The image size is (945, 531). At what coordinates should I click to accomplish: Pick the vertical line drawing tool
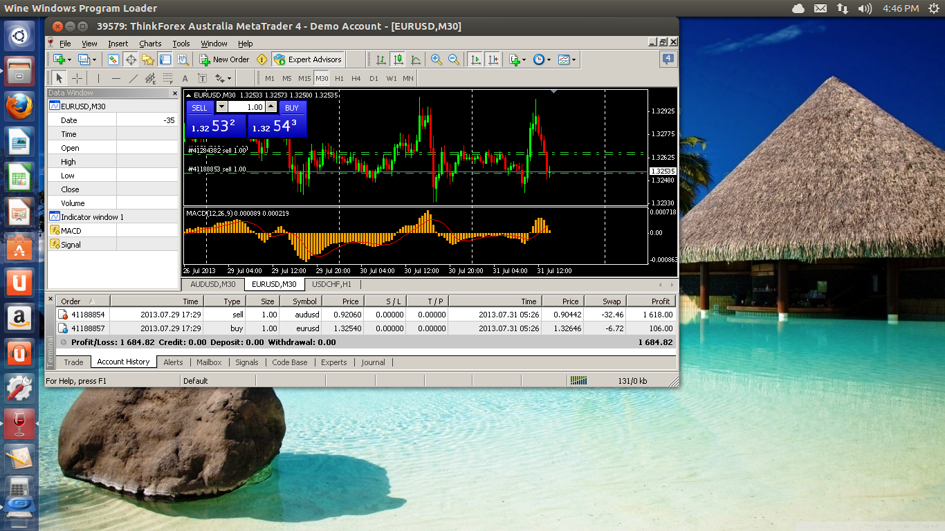pos(98,78)
